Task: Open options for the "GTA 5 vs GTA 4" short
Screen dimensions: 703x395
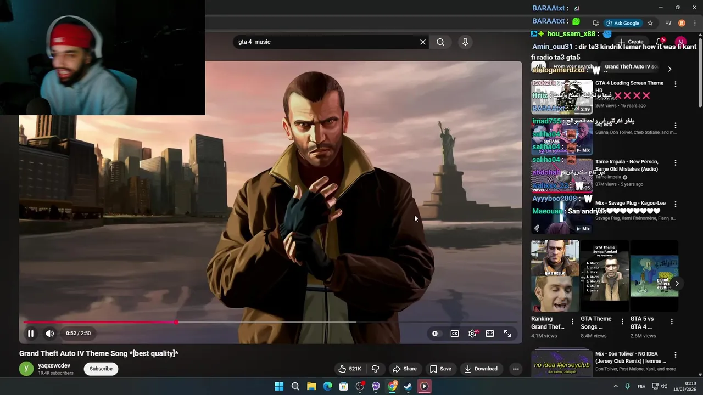Action: [671, 321]
